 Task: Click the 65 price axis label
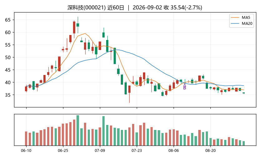[x=8, y=20]
